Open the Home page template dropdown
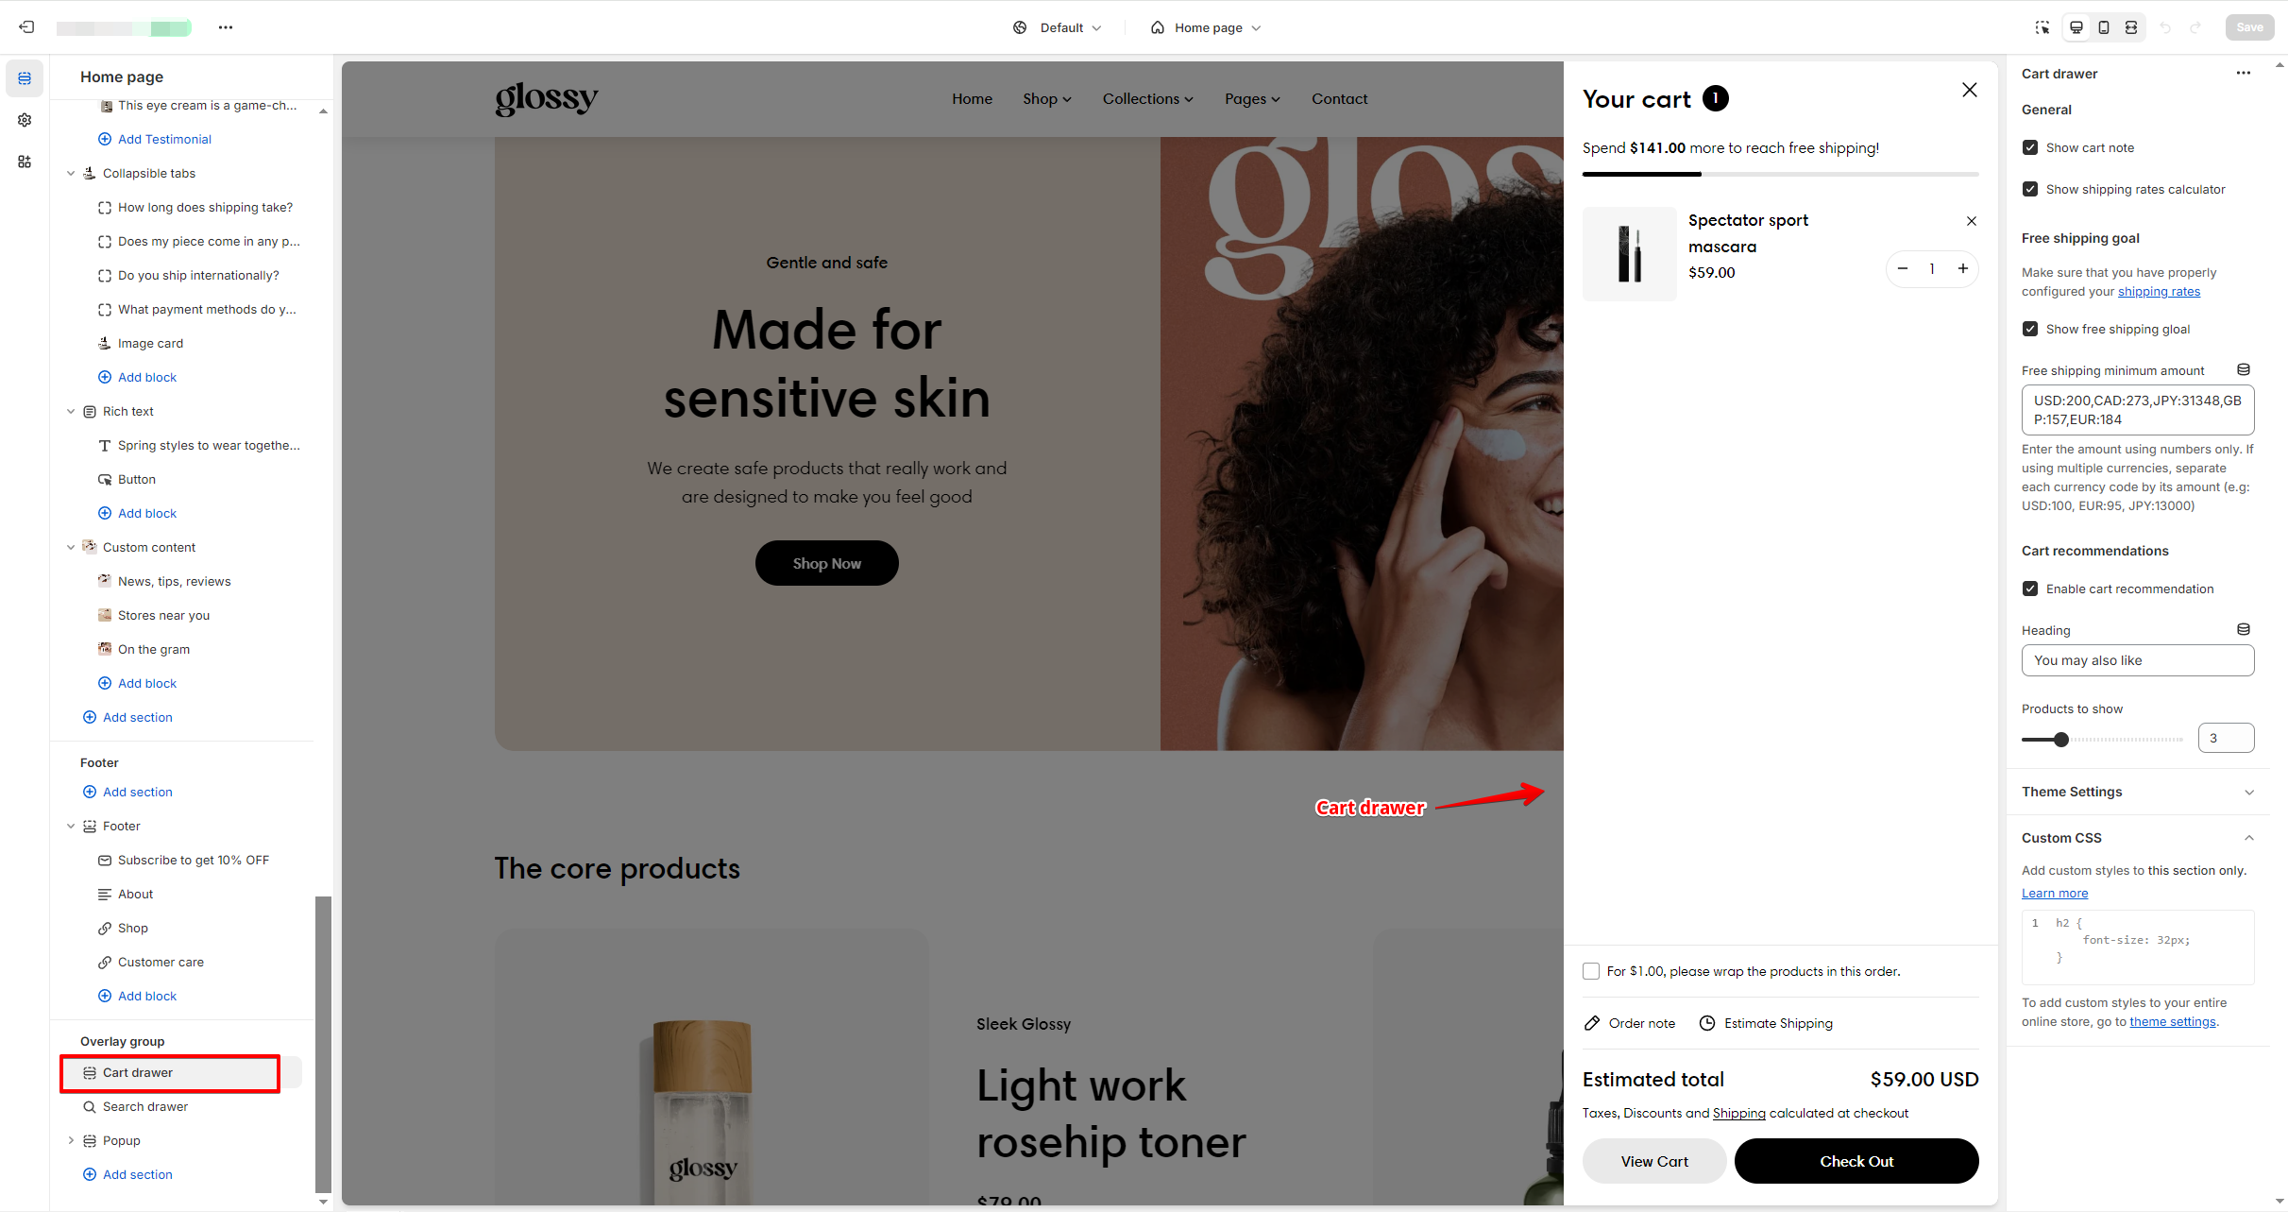Viewport: 2288px width, 1212px height. (1206, 27)
